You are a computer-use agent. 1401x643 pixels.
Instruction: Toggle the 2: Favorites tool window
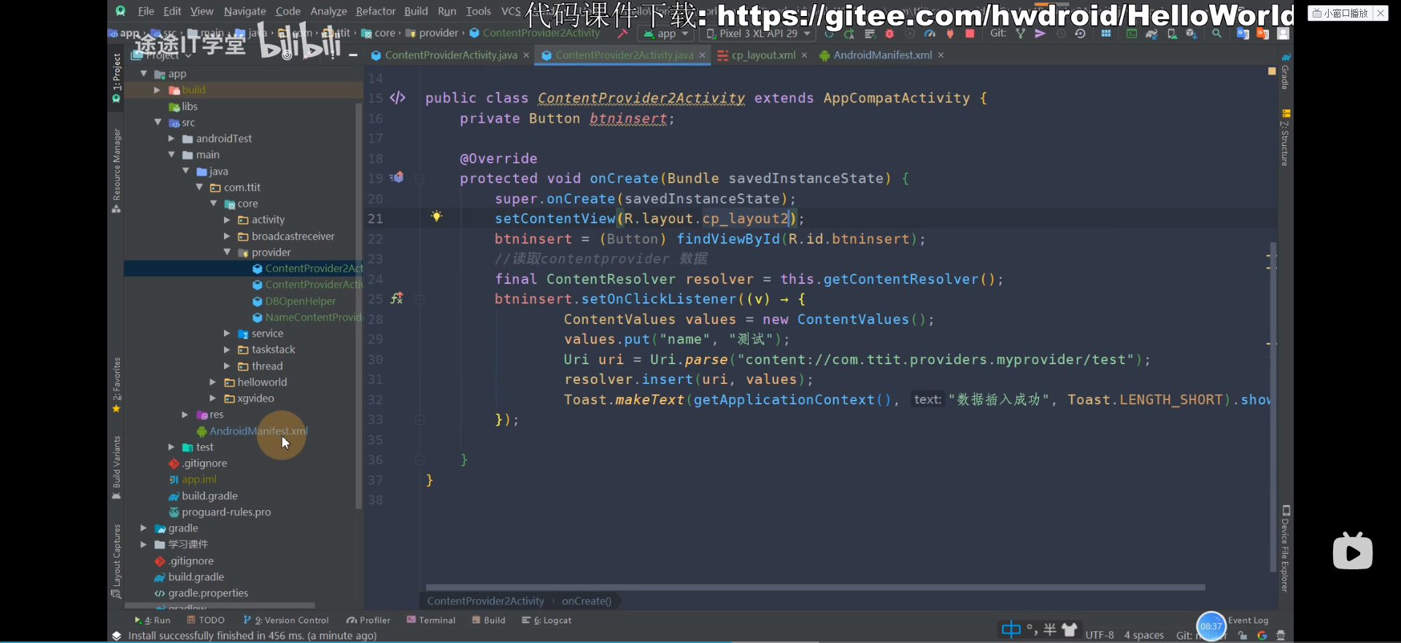click(116, 385)
